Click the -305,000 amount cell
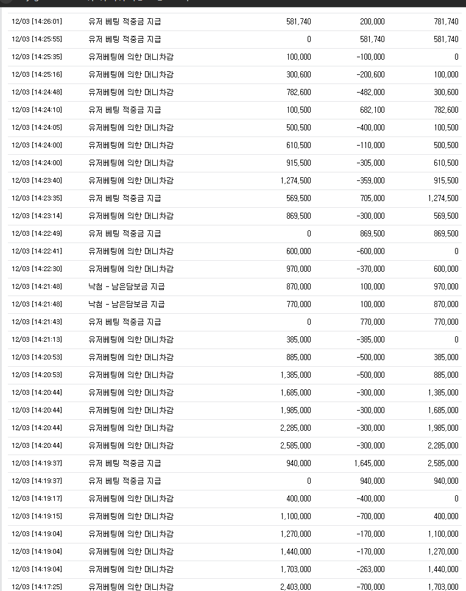The height and width of the screenshot is (591, 466). click(370, 163)
